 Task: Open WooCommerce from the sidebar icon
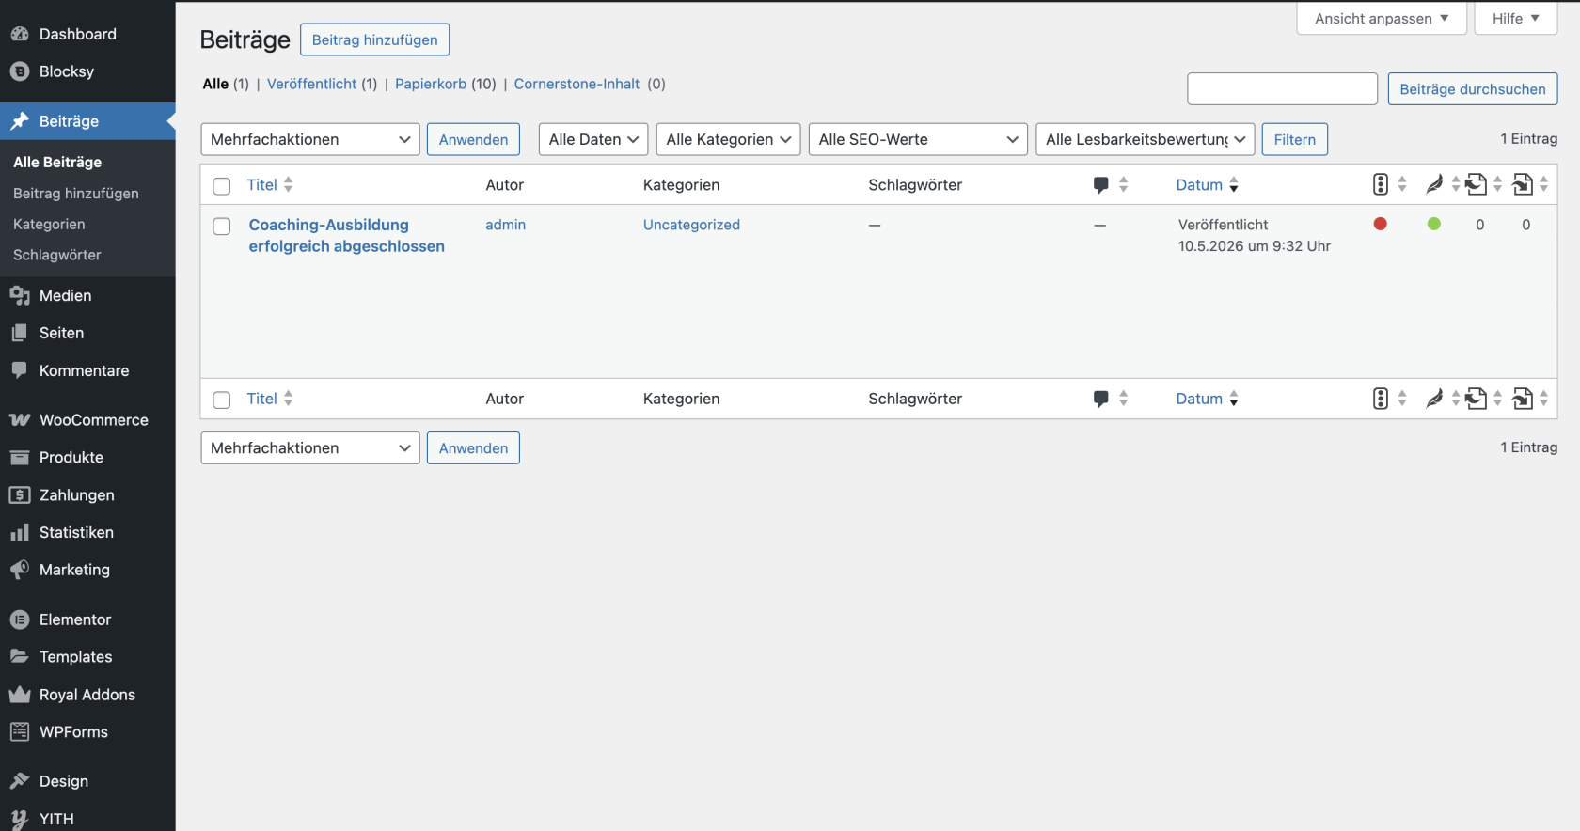[x=20, y=420]
